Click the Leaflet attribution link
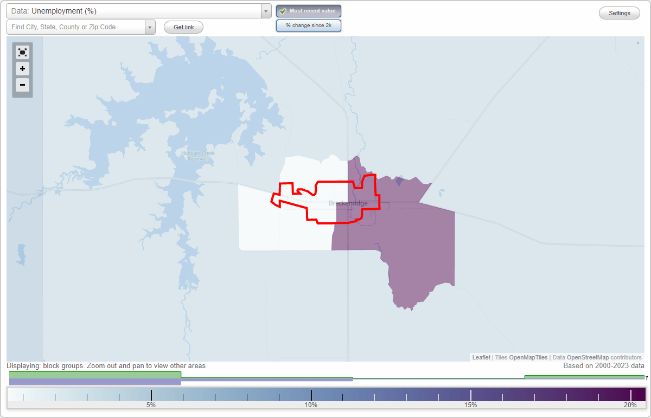This screenshot has height=418, width=651. pyautogui.click(x=481, y=357)
